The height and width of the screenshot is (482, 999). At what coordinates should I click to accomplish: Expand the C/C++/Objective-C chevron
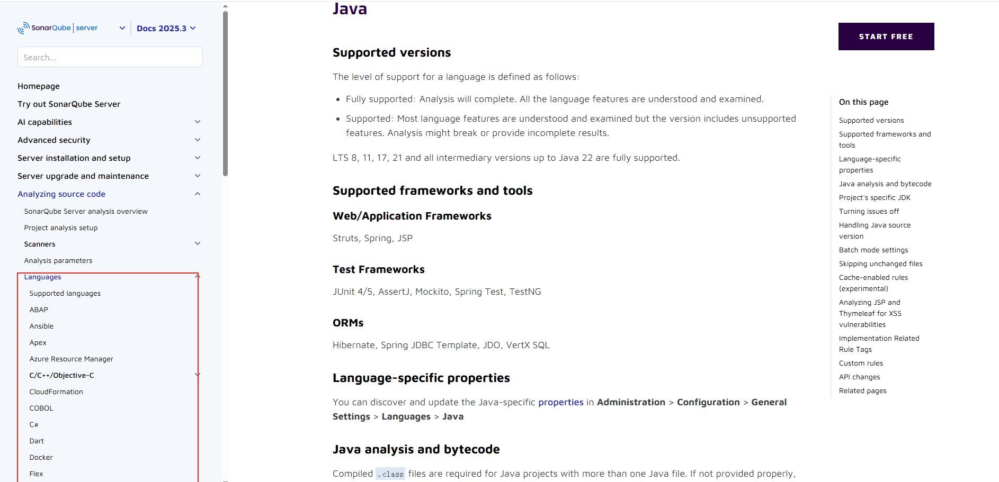[x=198, y=375]
